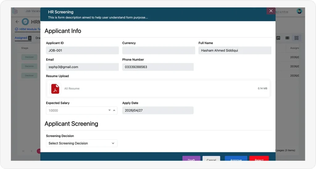Click the Approve button
Screen dimensions: 316x169
point(236,158)
